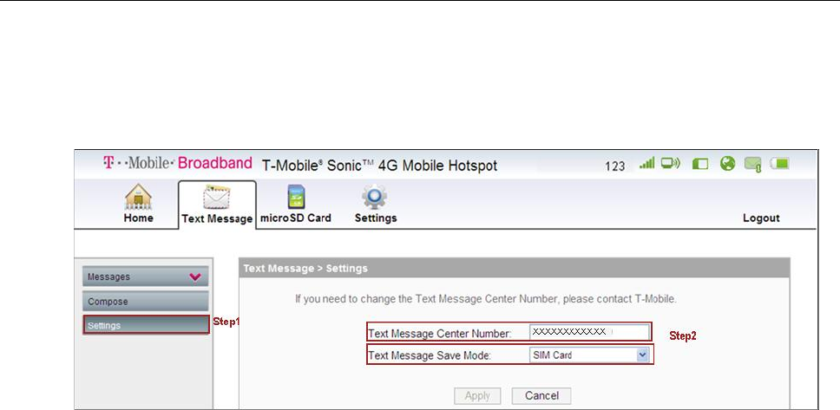This screenshot has height=410, width=840.
Task: Click the globe internet connection icon
Action: (x=727, y=163)
